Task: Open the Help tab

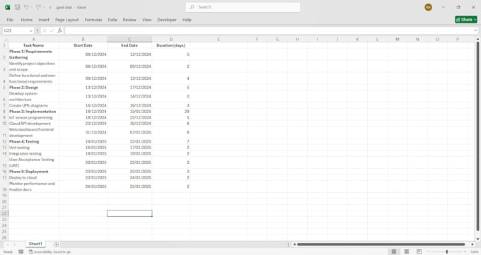Action: [187, 20]
